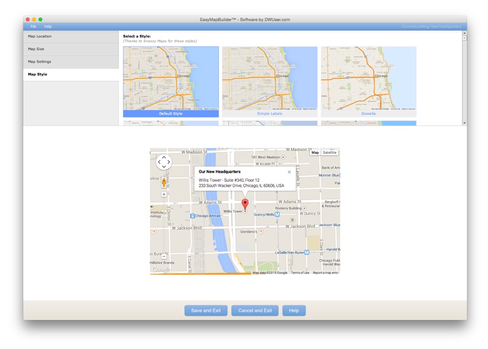488x349 pixels.
Task: Click the style list scrollbar down arrow
Action: click(464, 123)
